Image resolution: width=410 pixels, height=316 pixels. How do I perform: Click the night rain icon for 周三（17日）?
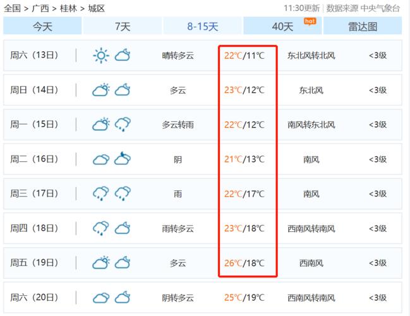123,193
